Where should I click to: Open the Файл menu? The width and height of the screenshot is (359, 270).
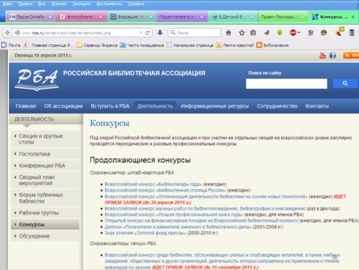7,4
